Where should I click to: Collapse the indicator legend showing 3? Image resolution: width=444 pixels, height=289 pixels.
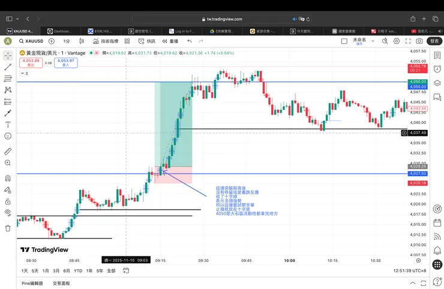25,73
